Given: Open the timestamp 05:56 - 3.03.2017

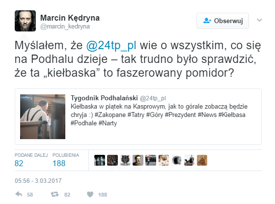Looking at the screenshot, I should [x=38, y=181].
